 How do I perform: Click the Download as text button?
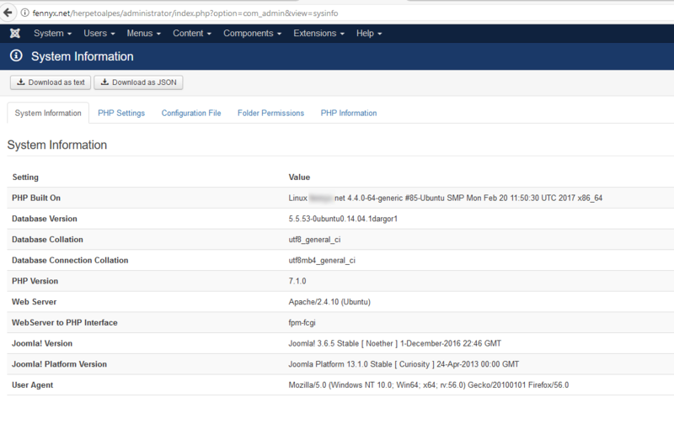coord(51,82)
